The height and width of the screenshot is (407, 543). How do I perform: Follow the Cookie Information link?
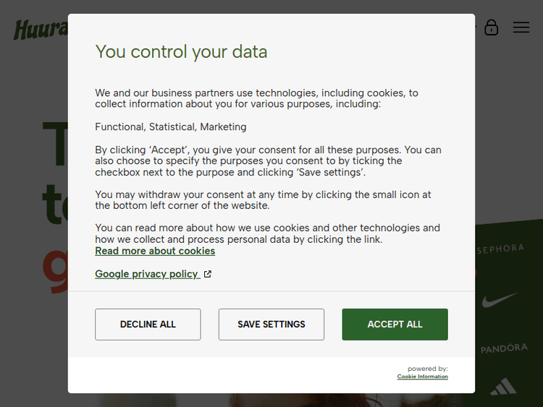(422, 377)
